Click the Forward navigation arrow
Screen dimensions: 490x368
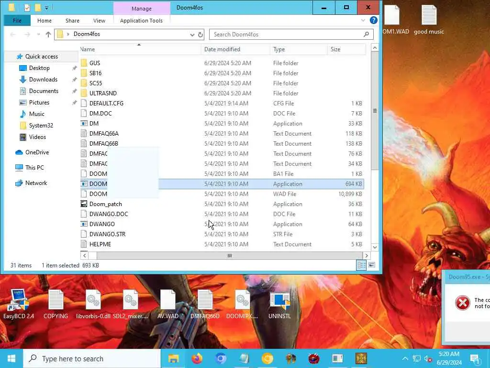(x=27, y=34)
